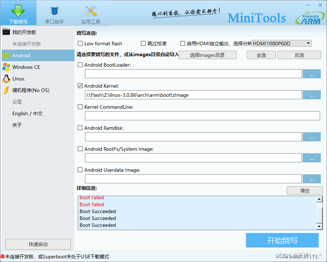327x262 pixels.
Task: Enable HDMI独立输出 checkbox
Action: coord(182,43)
